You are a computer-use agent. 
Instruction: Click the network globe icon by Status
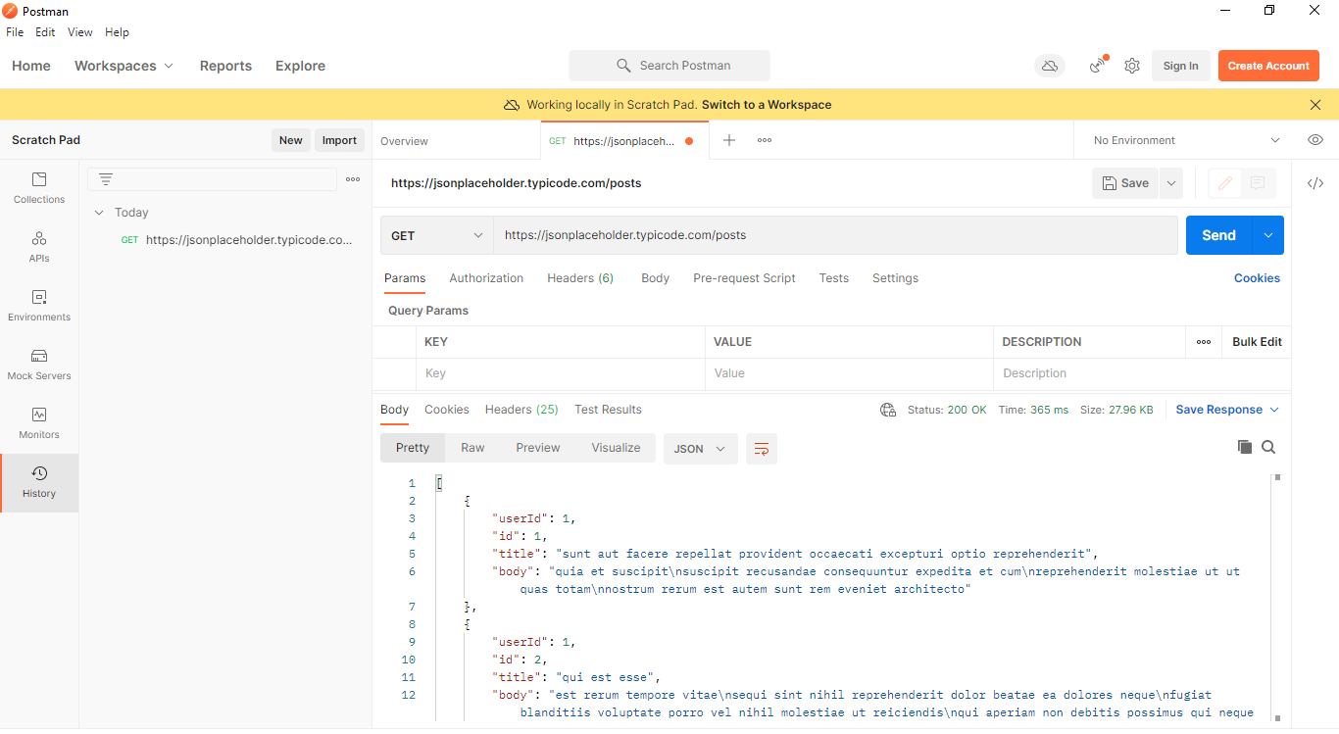[888, 410]
